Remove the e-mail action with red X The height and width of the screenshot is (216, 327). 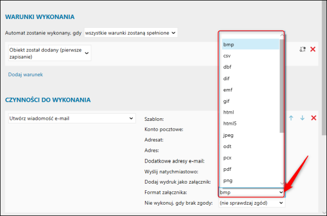[313, 118]
